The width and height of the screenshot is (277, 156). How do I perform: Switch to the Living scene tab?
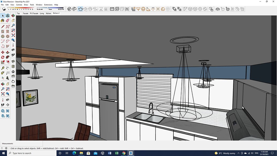42,13
